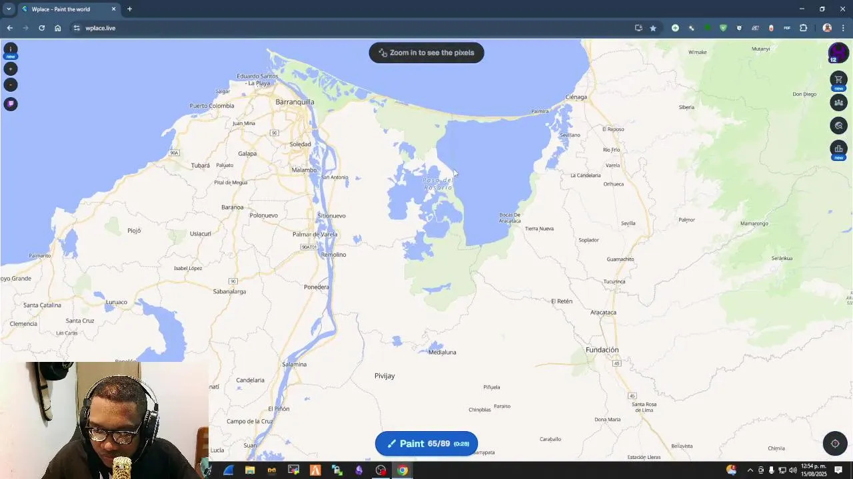Zoom in with the plus button
The width and height of the screenshot is (853, 479).
[11, 69]
